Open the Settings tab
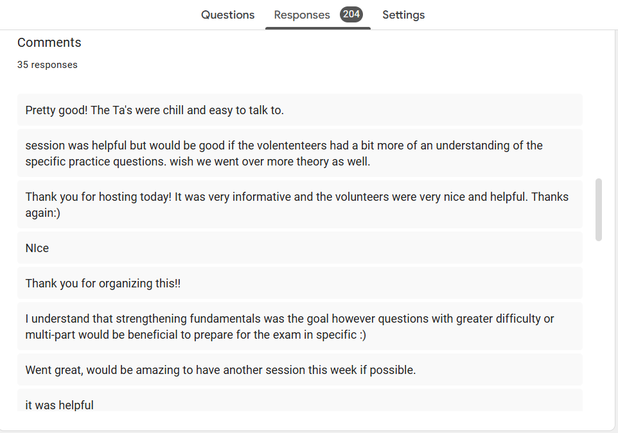The height and width of the screenshot is (433, 618). [403, 15]
